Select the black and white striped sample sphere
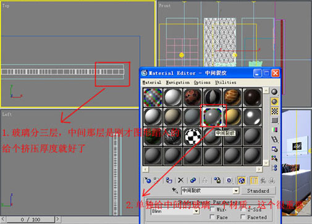This screenshot has height=224, width=312. tap(213, 97)
